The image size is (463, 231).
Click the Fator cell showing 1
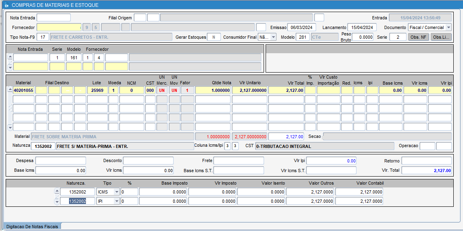pos(187,90)
